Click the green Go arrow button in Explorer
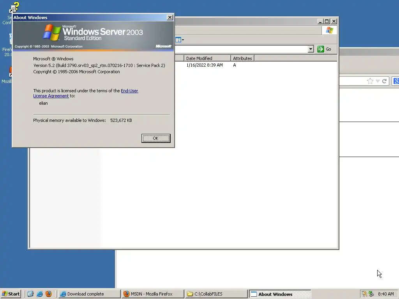The width and height of the screenshot is (399, 299). pyautogui.click(x=321, y=49)
